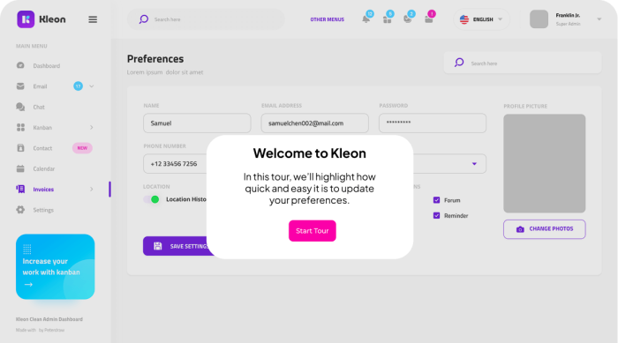Open the dropdown arrow beside the phone field
Screen dimensions: 618x343
(474, 164)
